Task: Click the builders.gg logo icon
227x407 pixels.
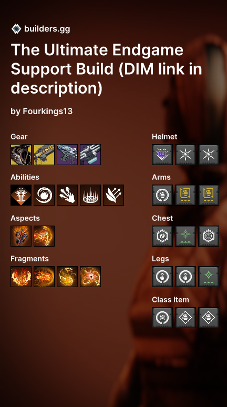Action: click(x=16, y=28)
